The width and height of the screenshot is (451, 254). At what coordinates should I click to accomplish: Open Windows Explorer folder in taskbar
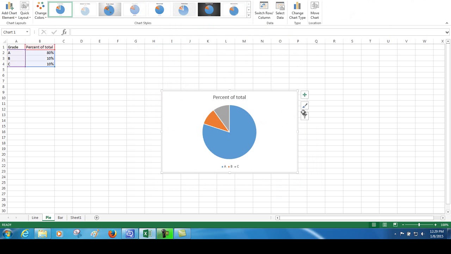pos(43,234)
